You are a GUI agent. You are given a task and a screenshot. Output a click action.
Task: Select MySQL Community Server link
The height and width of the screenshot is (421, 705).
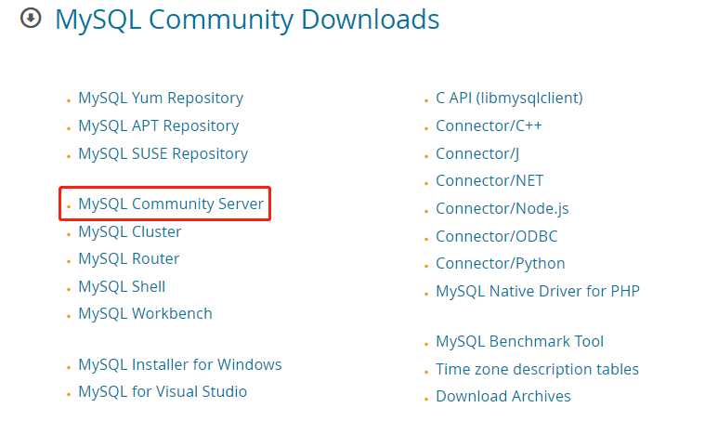pyautogui.click(x=171, y=204)
